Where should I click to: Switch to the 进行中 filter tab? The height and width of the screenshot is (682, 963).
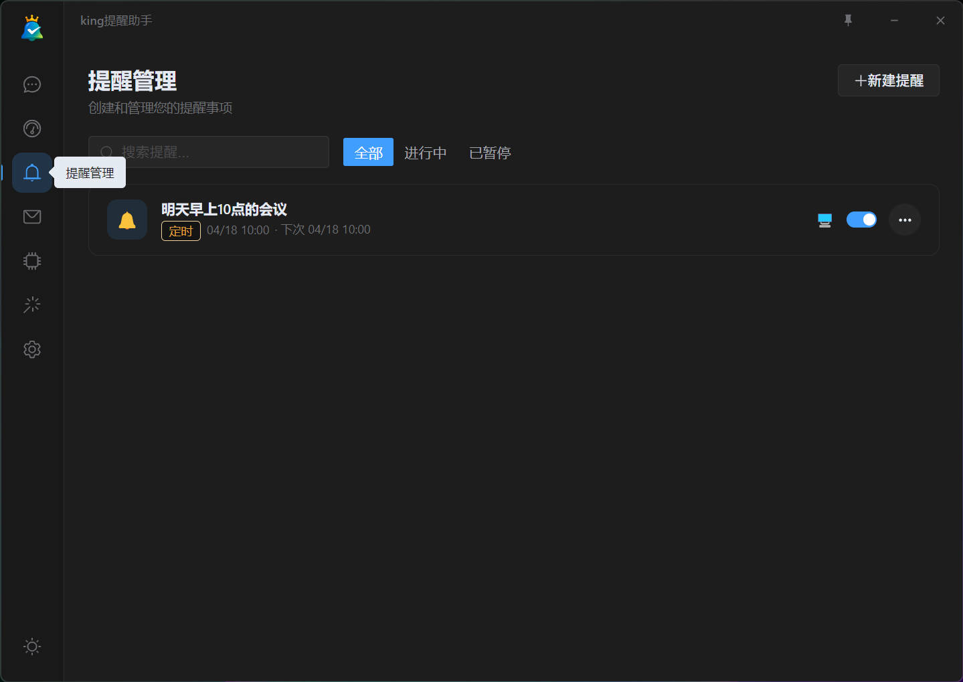(426, 152)
